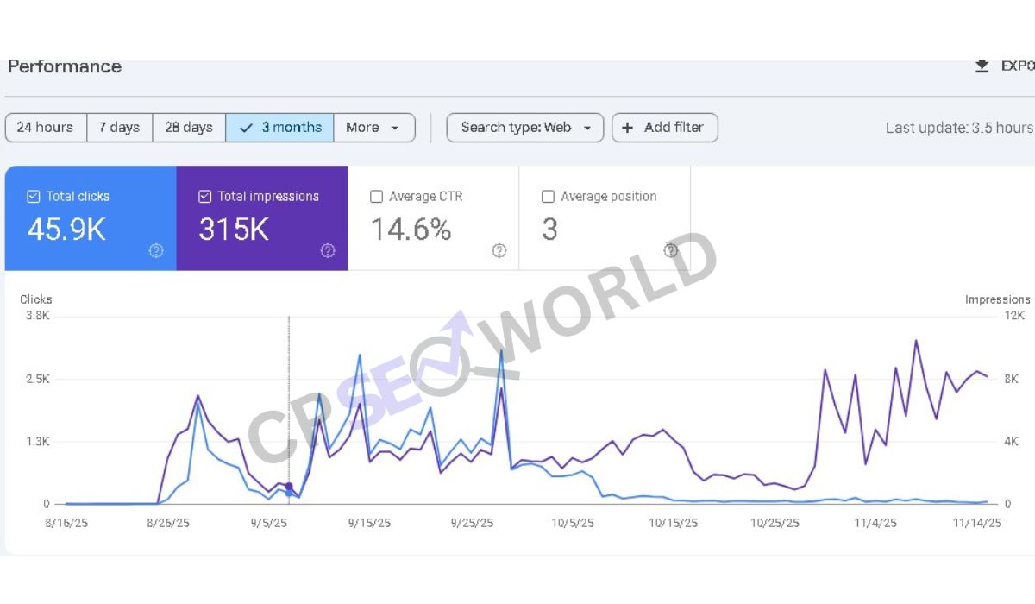The width and height of the screenshot is (1035, 604).
Task: Click the Add filter button
Action: 664,128
